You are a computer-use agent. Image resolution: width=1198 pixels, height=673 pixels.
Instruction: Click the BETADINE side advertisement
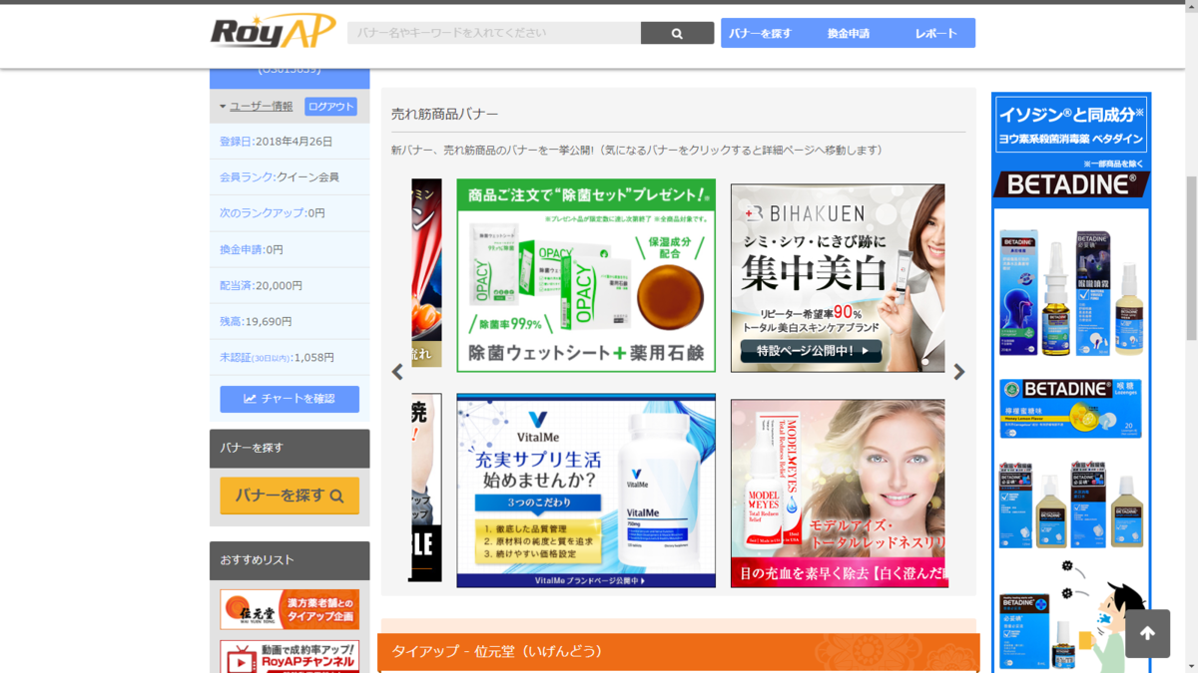(x=1071, y=383)
